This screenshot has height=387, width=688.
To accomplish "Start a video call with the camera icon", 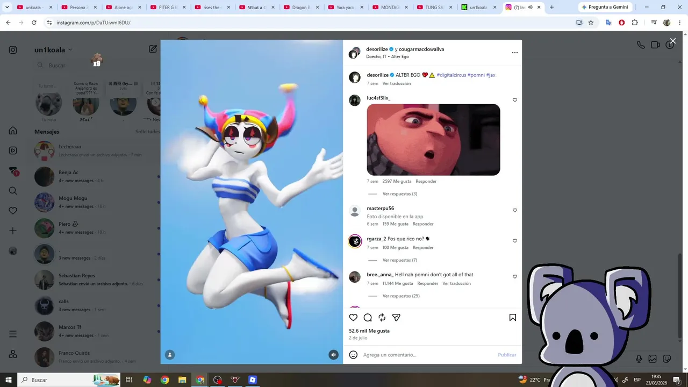I will click(x=655, y=45).
